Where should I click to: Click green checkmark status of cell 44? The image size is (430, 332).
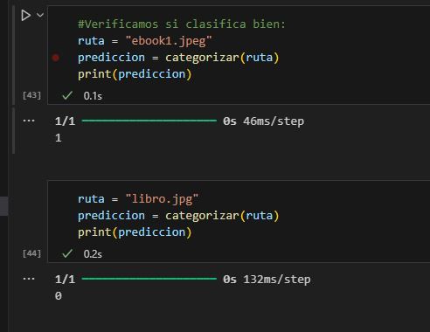point(67,253)
